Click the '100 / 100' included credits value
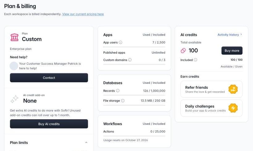This screenshot has height=151, width=253. pos(236,59)
